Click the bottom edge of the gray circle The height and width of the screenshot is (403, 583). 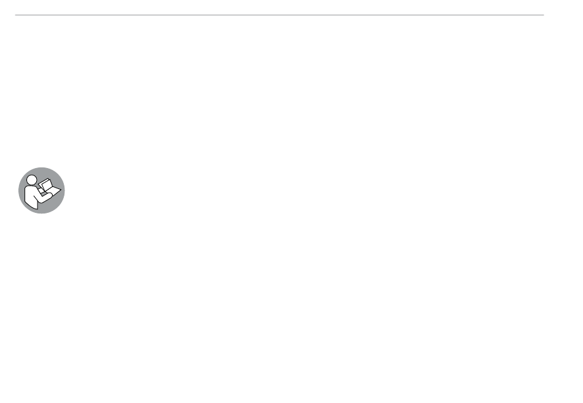click(42, 213)
